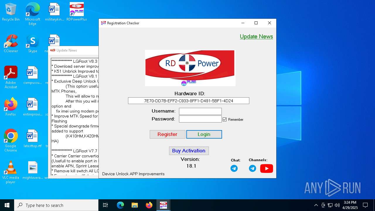
Task: Open File Explorer from taskbar
Action: tap(134, 205)
